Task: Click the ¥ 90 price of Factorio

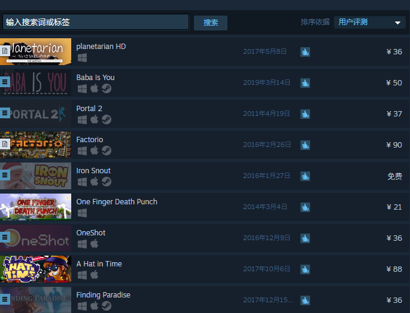Action: click(x=394, y=145)
